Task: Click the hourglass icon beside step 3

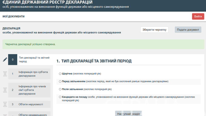Action: tap(5, 104)
